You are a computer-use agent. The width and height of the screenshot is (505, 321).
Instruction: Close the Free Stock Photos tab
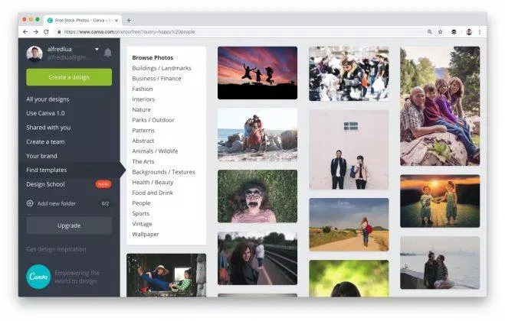coord(116,20)
